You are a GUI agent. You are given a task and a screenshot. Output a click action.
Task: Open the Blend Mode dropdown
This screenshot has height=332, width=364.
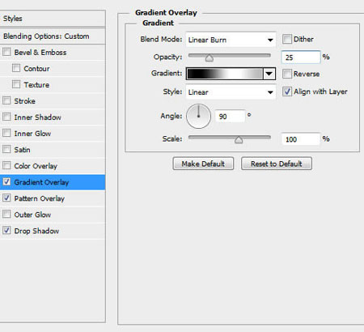pyautogui.click(x=231, y=40)
